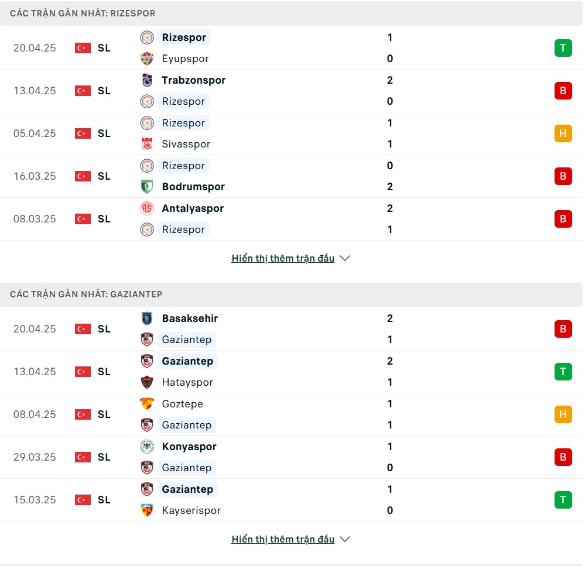585x566 pixels.
Task: Open 'Hiển thị thêm trận đấu' under Rizespor
Action: (283, 258)
